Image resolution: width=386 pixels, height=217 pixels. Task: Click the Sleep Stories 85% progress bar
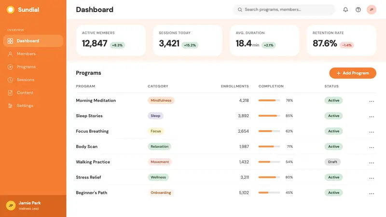pyautogui.click(x=269, y=116)
